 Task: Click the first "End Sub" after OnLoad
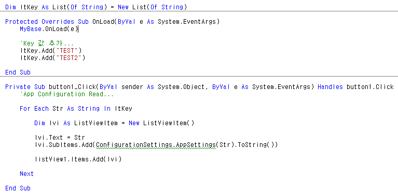(18, 72)
